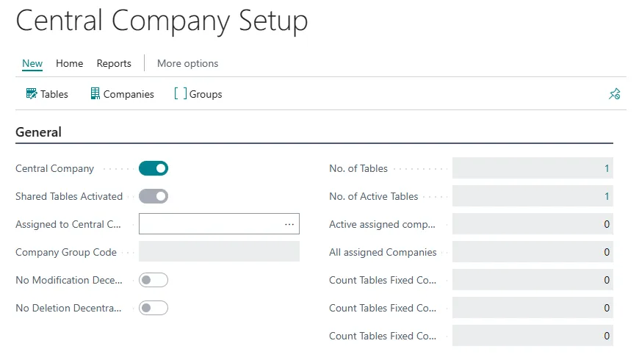Image resolution: width=639 pixels, height=360 pixels.
Task: Collapse the General section header
Action: point(39,132)
